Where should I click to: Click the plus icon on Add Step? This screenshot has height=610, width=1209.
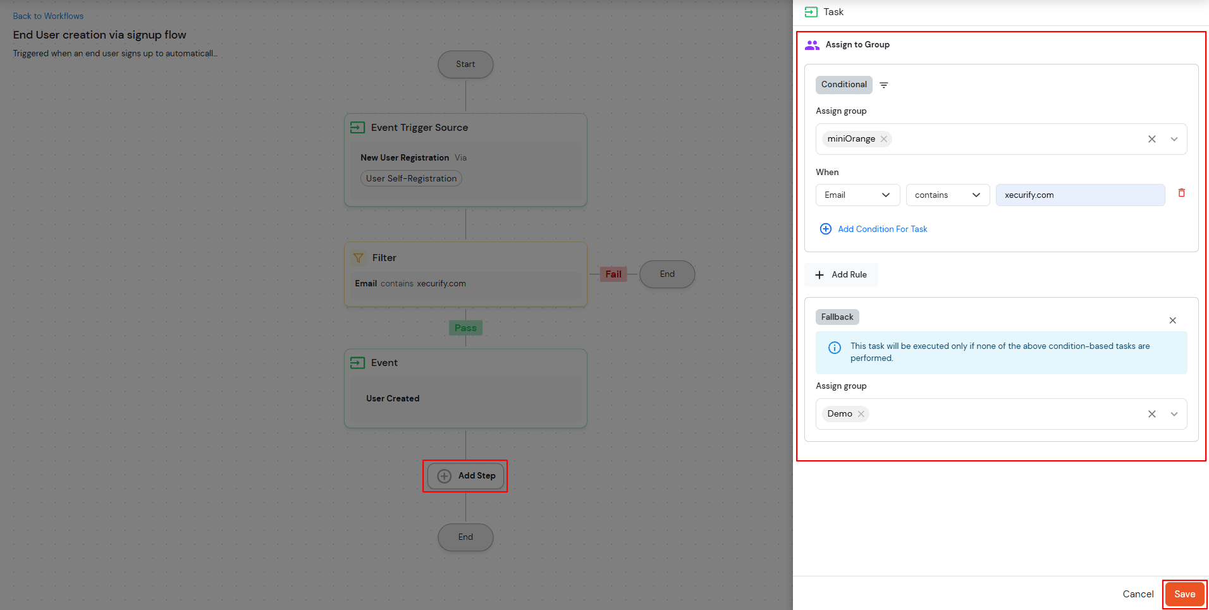click(x=444, y=475)
